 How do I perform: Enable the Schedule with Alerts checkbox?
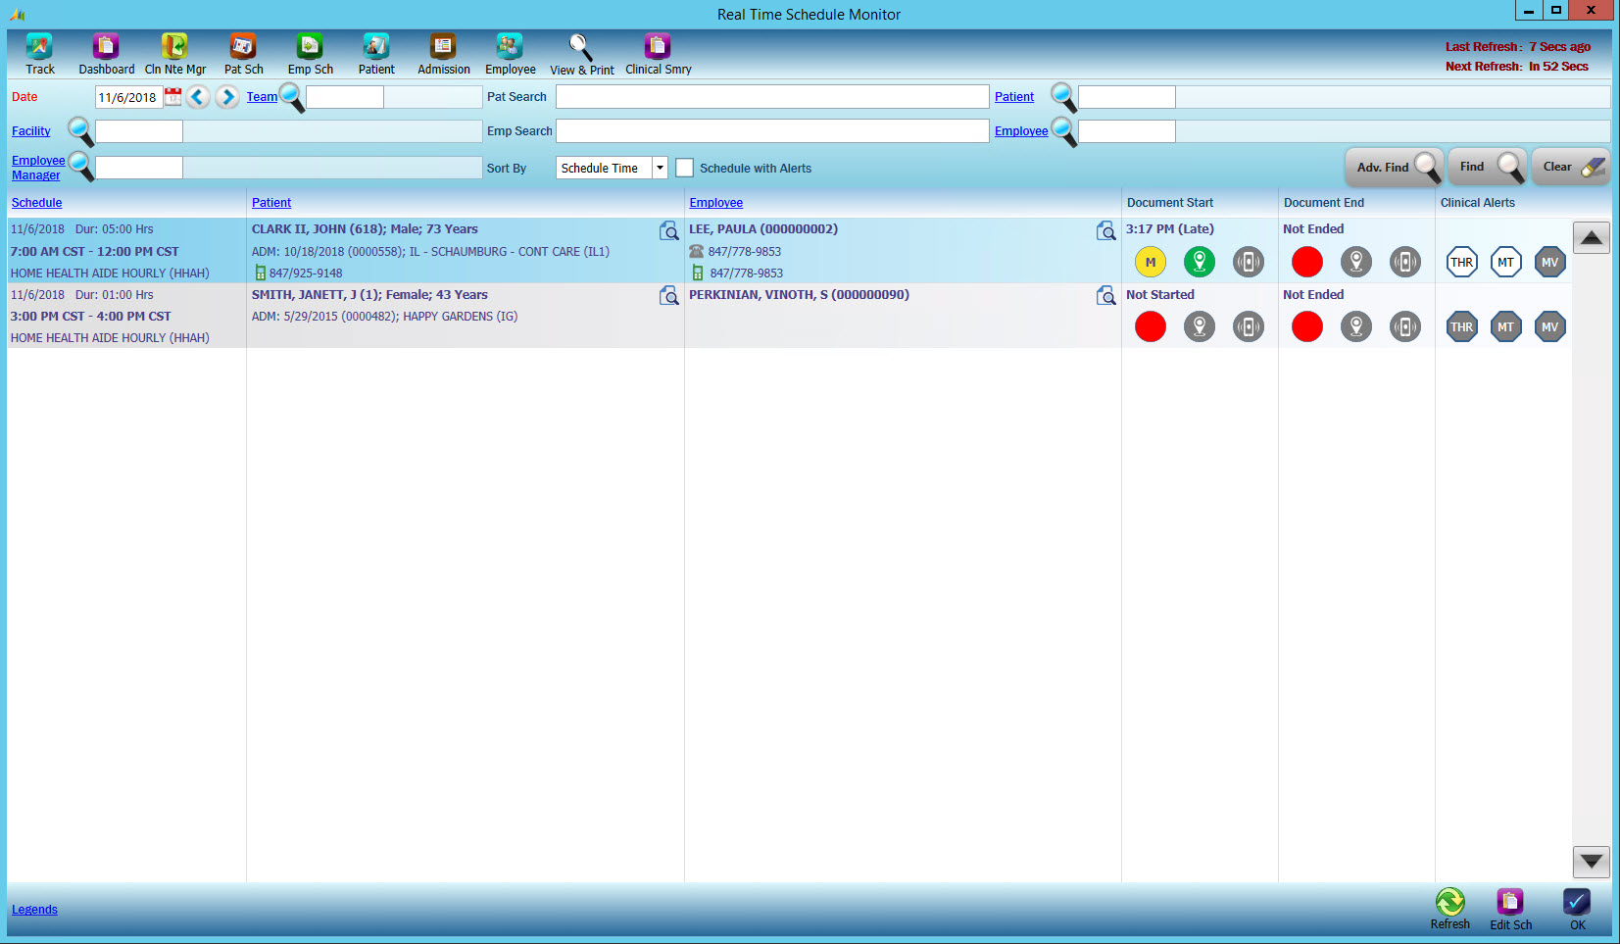(684, 168)
